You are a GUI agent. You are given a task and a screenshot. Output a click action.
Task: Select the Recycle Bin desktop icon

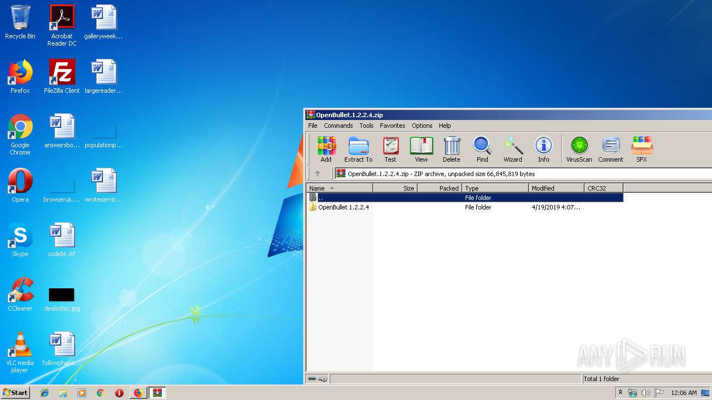pos(20,22)
